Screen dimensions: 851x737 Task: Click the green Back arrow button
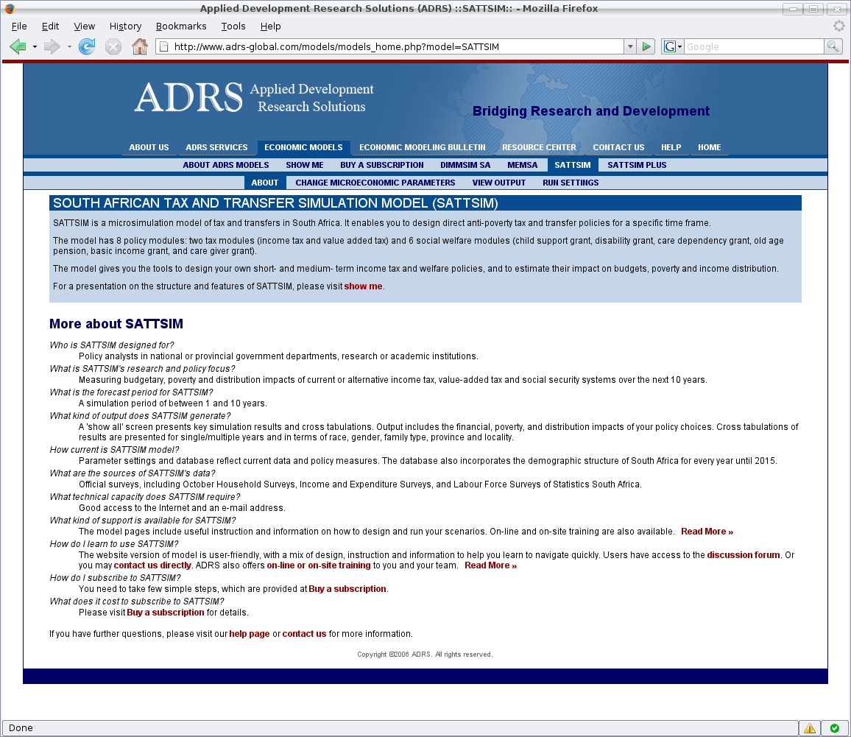(x=18, y=47)
